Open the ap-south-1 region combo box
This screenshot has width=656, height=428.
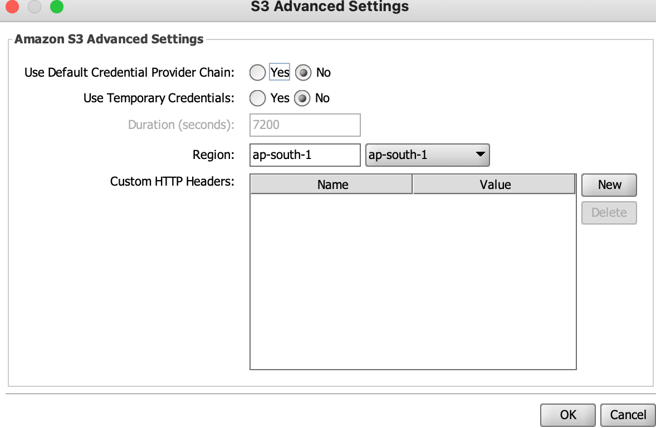pyautogui.click(x=427, y=155)
